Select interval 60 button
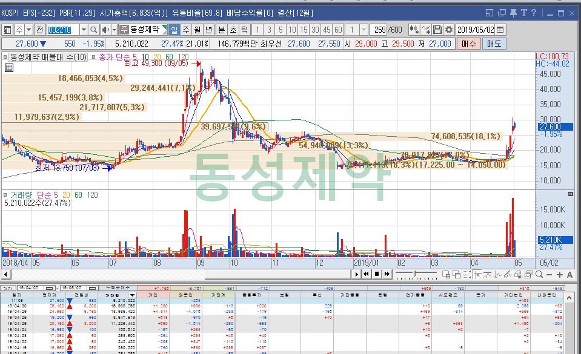The image size is (581, 354). (338, 30)
